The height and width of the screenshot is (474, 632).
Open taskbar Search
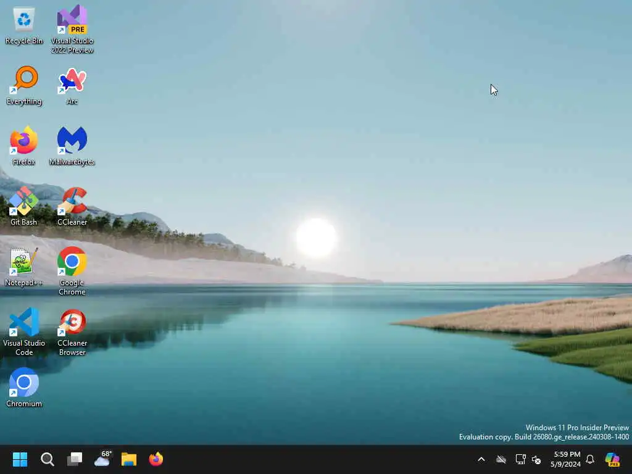[47, 459]
